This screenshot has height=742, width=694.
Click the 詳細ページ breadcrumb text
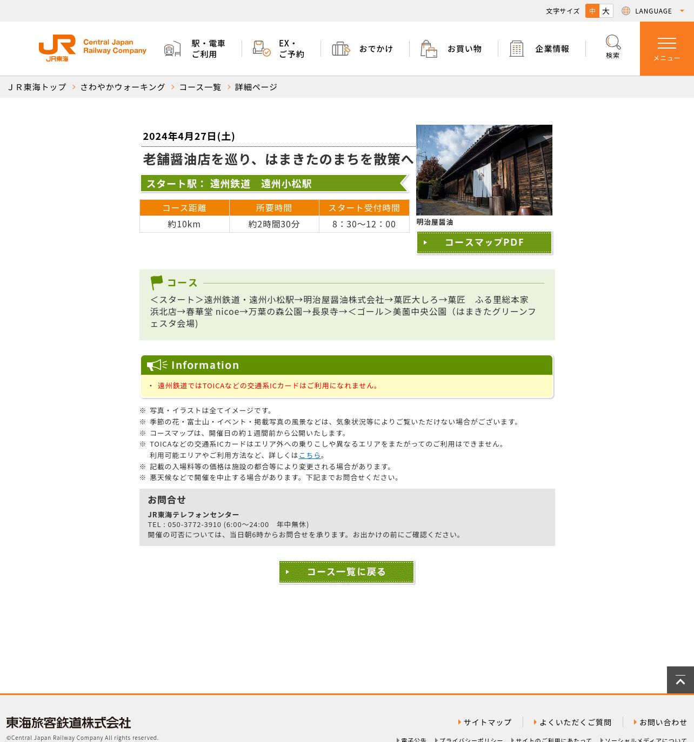[256, 87]
